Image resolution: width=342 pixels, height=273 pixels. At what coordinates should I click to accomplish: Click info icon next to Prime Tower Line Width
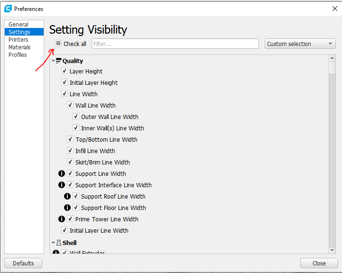(x=62, y=219)
